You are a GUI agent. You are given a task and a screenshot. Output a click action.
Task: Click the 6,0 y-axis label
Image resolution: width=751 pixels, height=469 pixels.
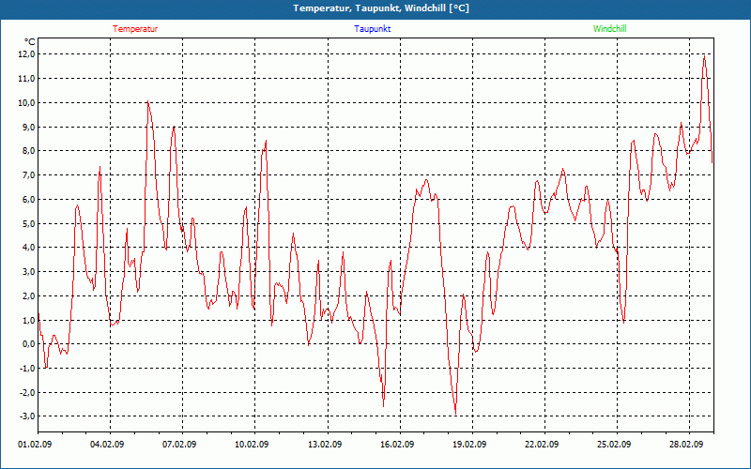(x=28, y=199)
